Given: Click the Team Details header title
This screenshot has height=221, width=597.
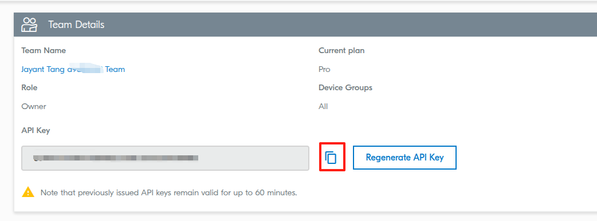Looking at the screenshot, I should pyautogui.click(x=76, y=25).
